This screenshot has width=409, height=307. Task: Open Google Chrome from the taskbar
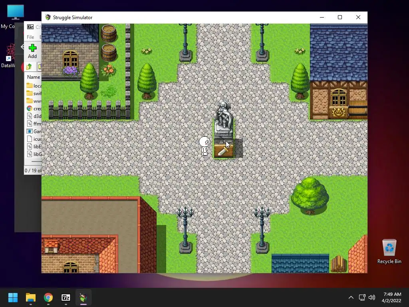[x=48, y=297]
